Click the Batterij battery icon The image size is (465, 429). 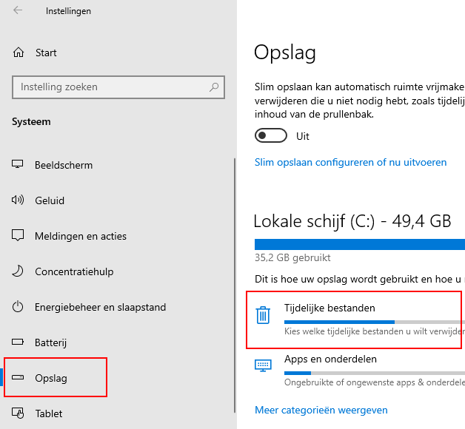pos(19,342)
